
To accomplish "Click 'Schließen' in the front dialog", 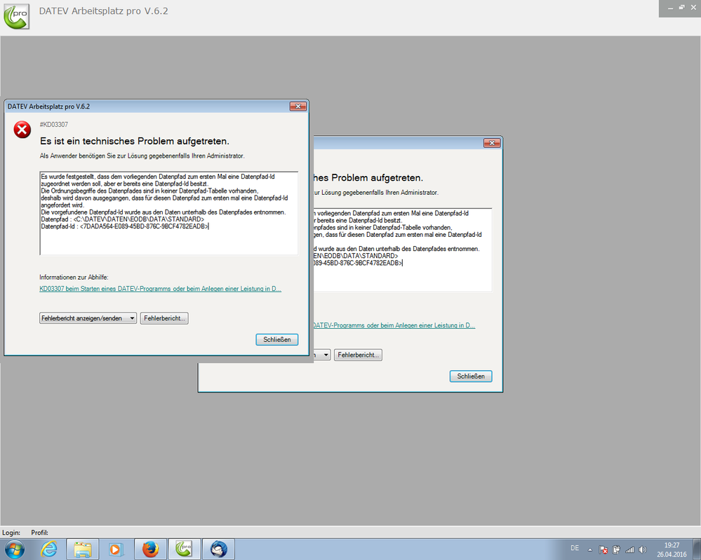I will point(276,340).
